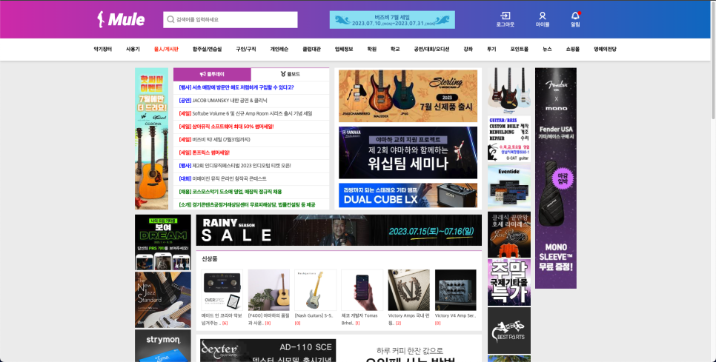Open 버즈비 빅! 세일 link
Screen dimensions: 716x362
pyautogui.click(x=214, y=139)
